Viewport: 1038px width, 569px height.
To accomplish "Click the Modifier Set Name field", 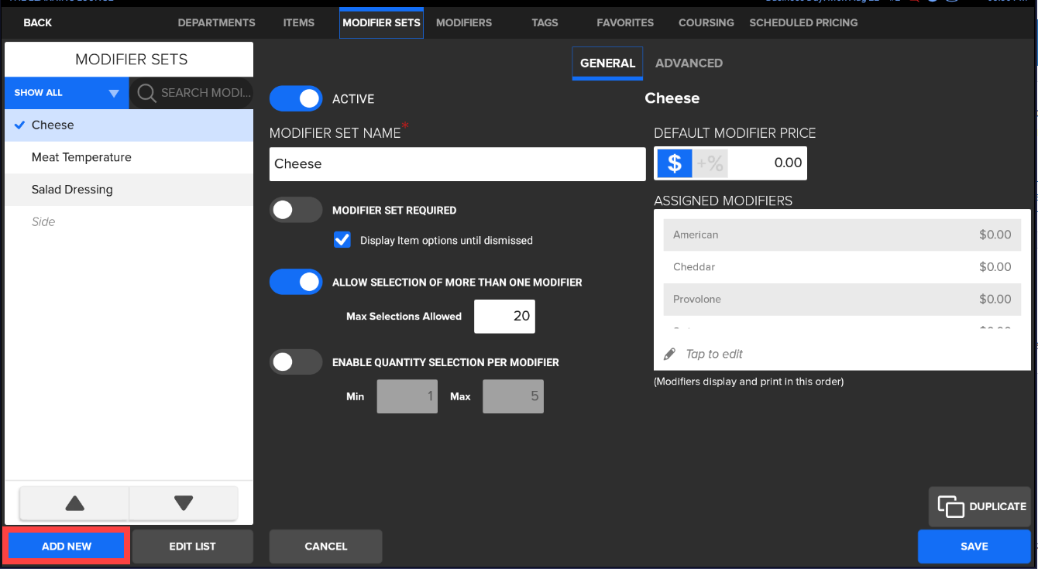I will click(x=457, y=164).
